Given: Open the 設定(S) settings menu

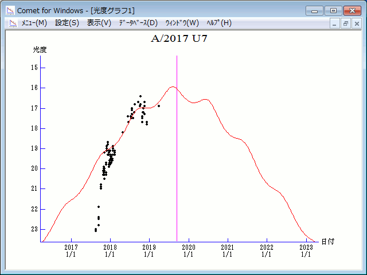Looking at the screenshot, I should point(67,23).
